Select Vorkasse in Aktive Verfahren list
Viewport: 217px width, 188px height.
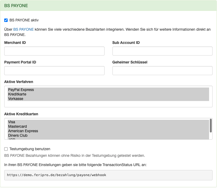(108, 99)
